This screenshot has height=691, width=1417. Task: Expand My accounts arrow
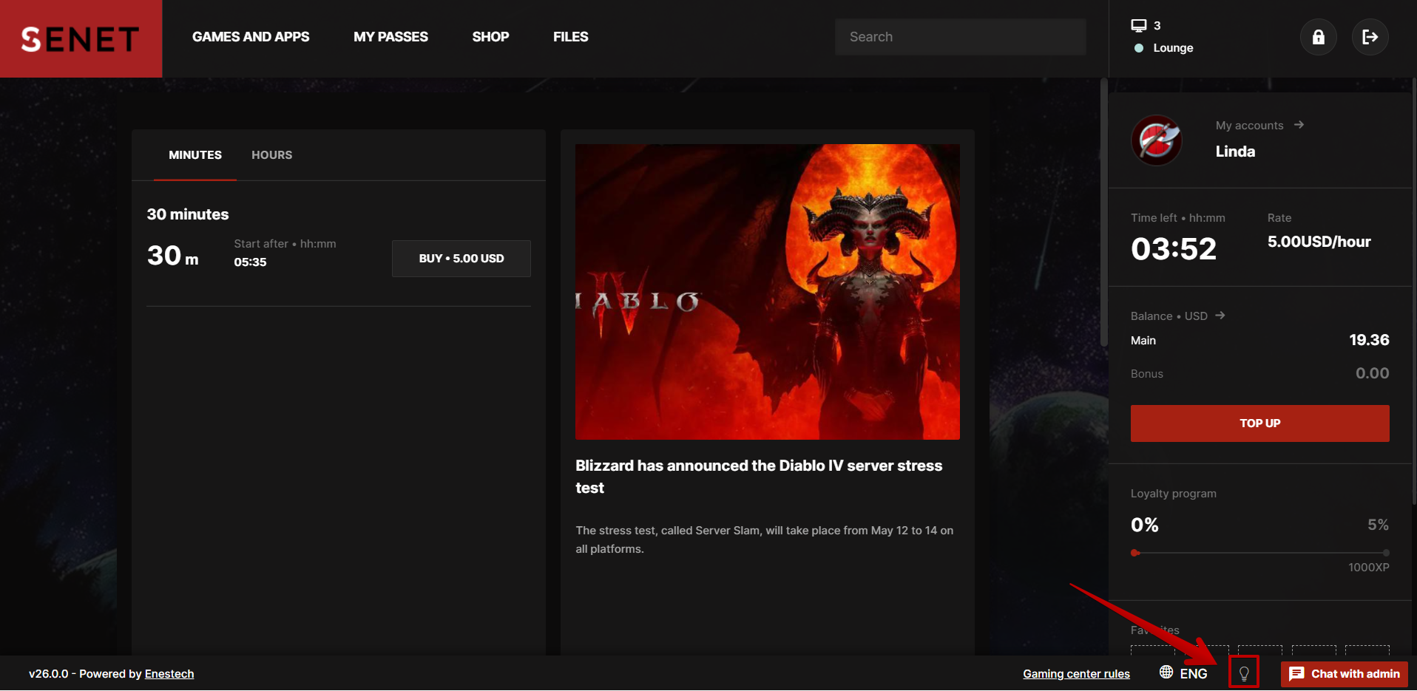click(x=1299, y=125)
